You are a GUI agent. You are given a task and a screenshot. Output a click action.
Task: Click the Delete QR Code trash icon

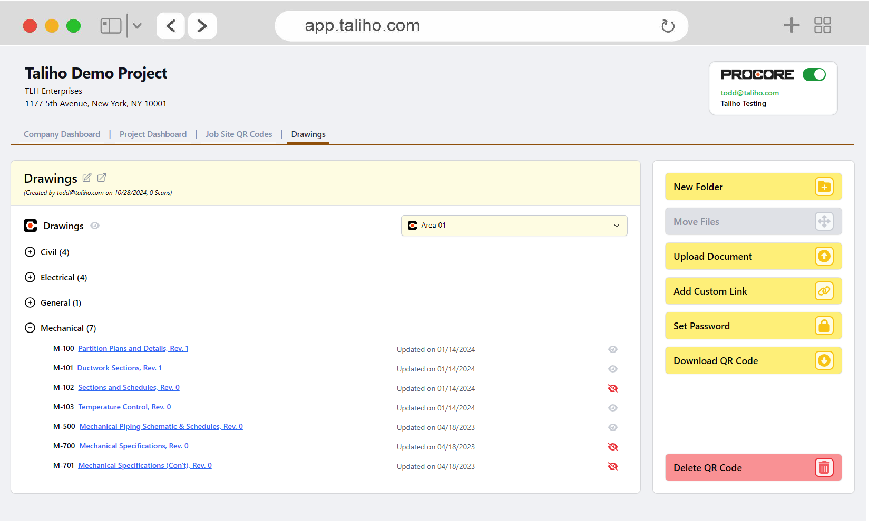[824, 468]
